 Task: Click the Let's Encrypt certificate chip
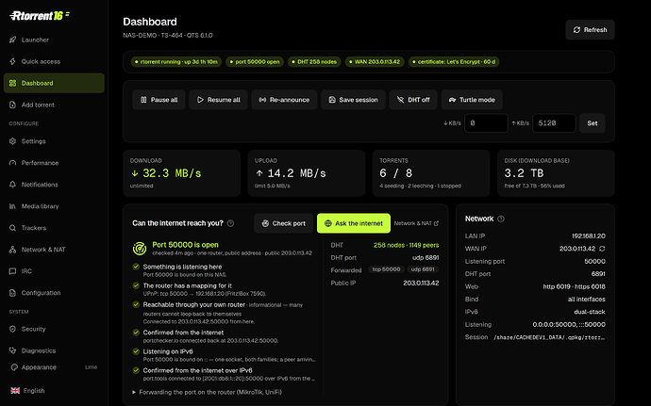pyautogui.click(x=454, y=62)
